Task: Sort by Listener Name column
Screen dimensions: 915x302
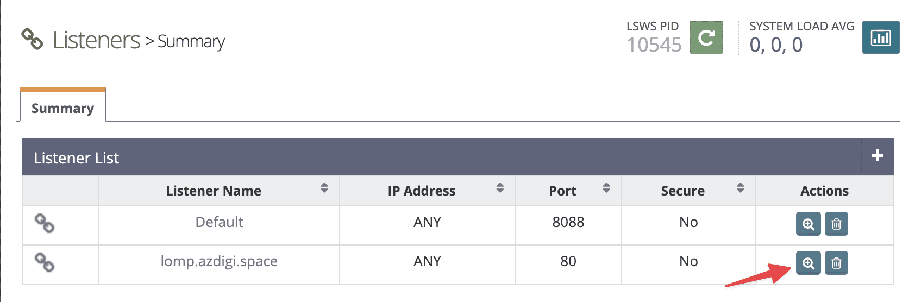Action: click(324, 188)
